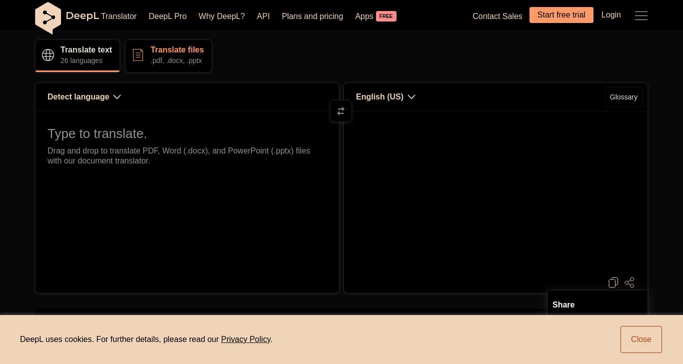Viewport: 683px width, 364px height.
Task: Open the Glossary button
Action: (623, 97)
